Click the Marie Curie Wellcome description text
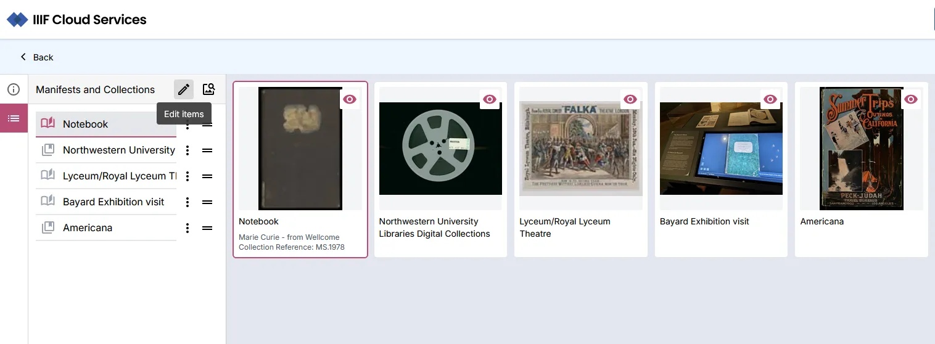Image resolution: width=935 pixels, height=344 pixels. (x=292, y=242)
